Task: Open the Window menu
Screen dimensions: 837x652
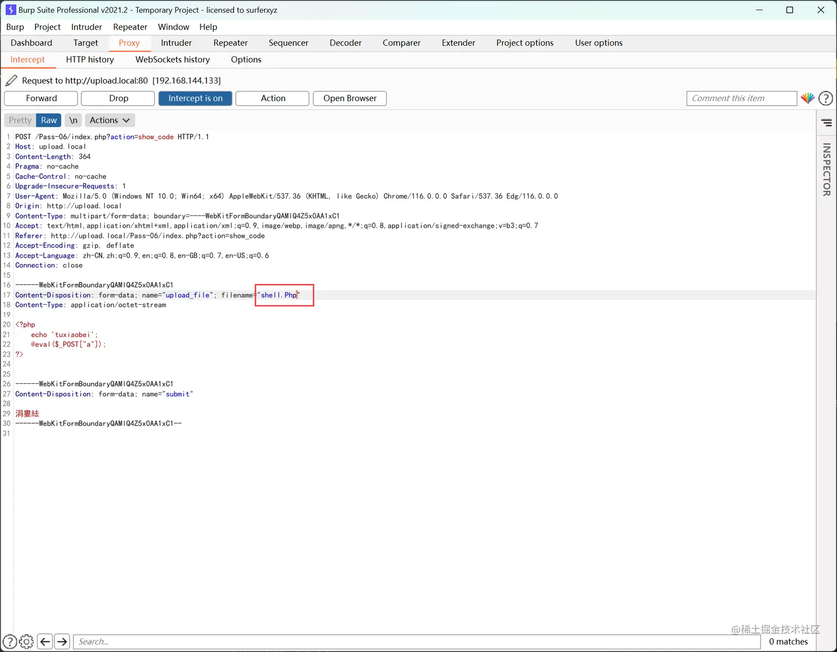Action: [x=173, y=27]
